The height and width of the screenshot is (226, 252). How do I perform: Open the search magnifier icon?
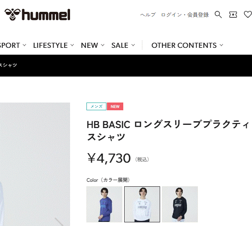[x=218, y=15]
